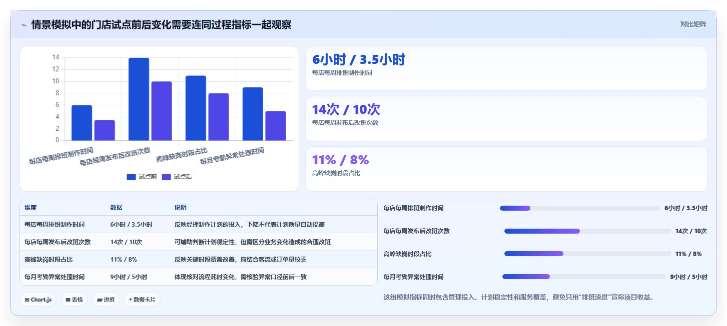Click the 表格 chip
This screenshot has height=326, width=727.
click(x=74, y=300)
